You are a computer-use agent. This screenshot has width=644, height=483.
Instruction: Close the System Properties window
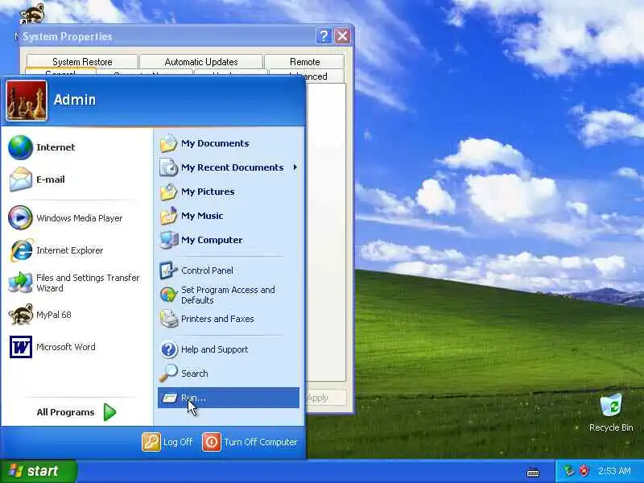[342, 36]
